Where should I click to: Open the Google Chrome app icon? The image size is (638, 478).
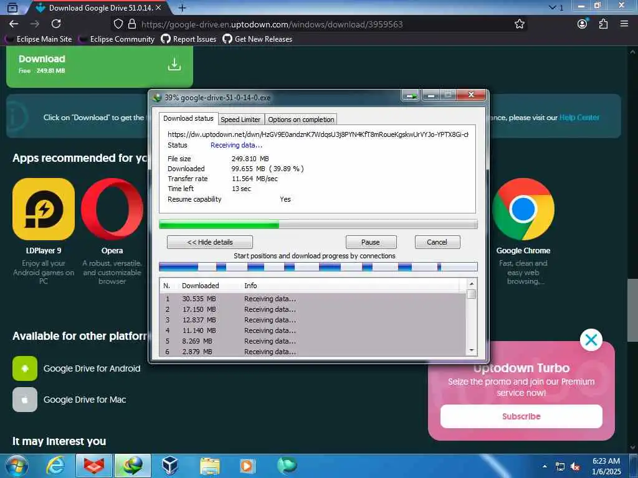[523, 209]
